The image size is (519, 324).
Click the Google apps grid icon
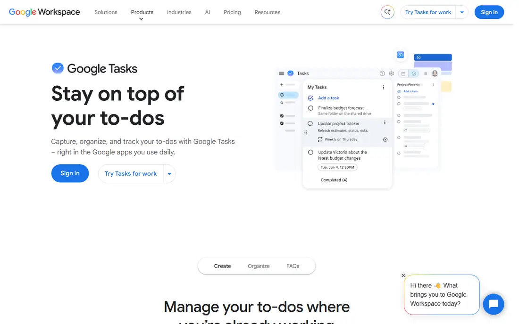425,73
